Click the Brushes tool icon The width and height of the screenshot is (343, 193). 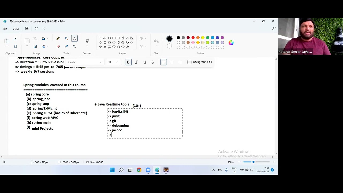(87, 41)
